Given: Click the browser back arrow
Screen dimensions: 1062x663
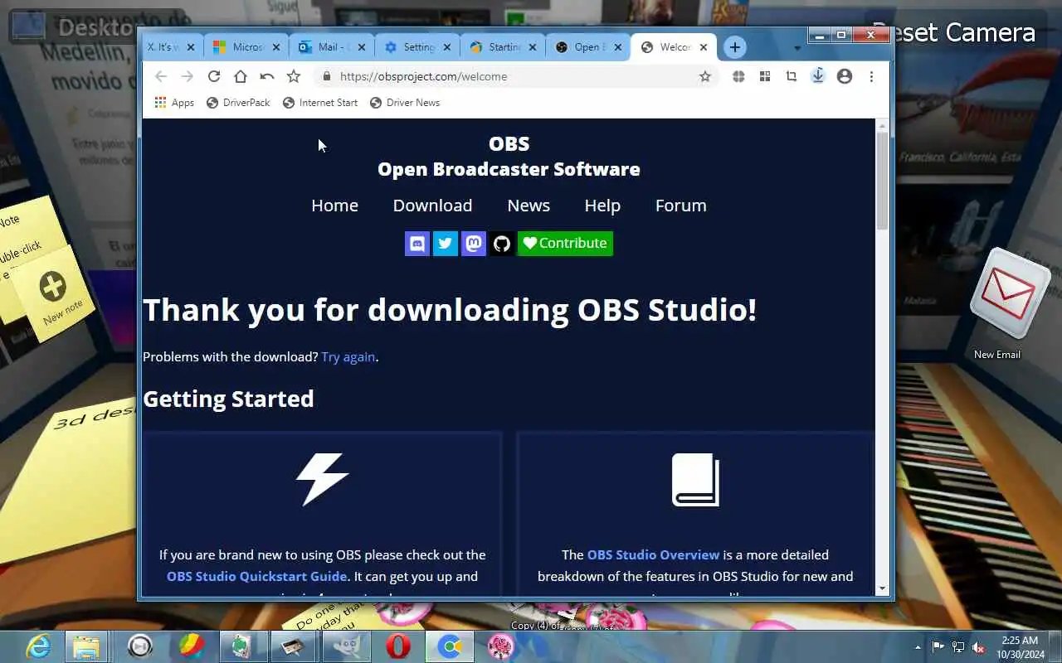Looking at the screenshot, I should [x=161, y=76].
